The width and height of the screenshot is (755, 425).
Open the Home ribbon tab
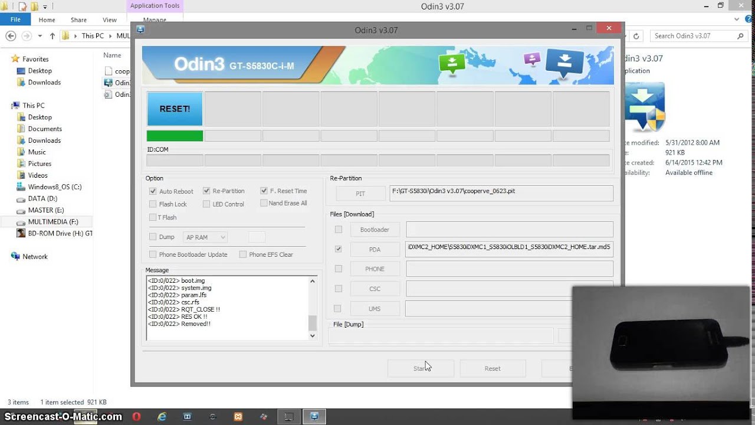click(x=47, y=20)
